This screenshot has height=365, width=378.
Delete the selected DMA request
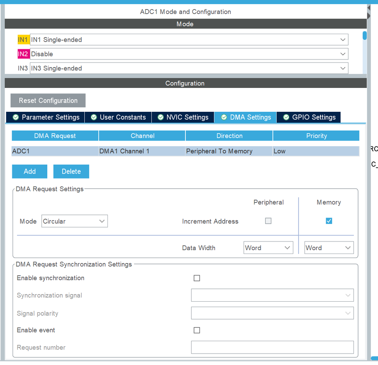71,172
